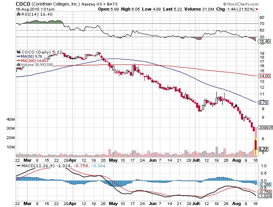The width and height of the screenshot is (273, 207).
Task: Click the volume bars icon in the legend
Action: pyautogui.click(x=18, y=65)
